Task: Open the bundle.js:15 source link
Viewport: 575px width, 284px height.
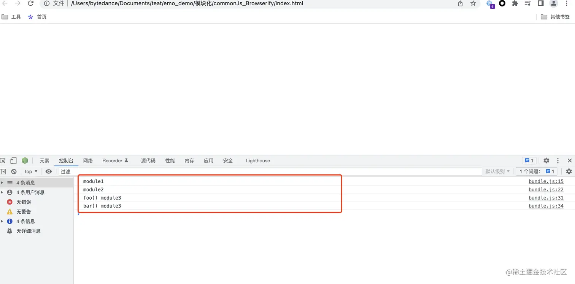Action: pos(546,181)
